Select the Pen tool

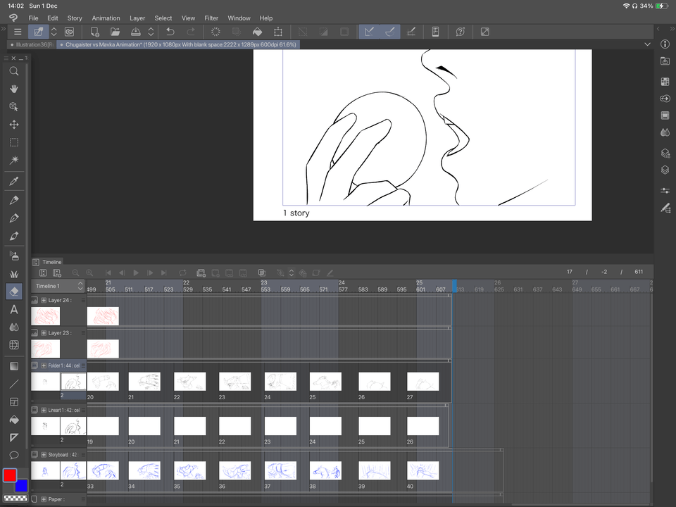[14, 200]
